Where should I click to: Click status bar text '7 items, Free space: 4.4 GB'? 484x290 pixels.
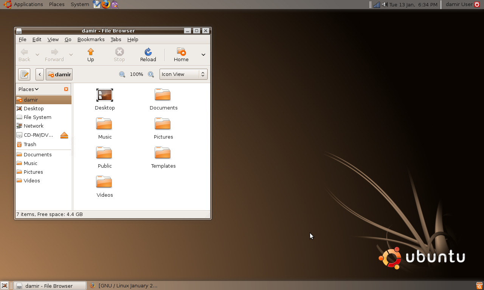click(50, 214)
